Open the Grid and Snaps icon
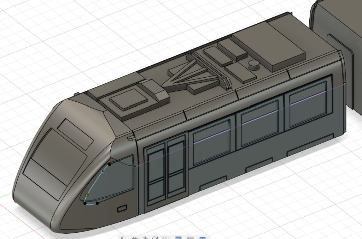 (190, 238)
